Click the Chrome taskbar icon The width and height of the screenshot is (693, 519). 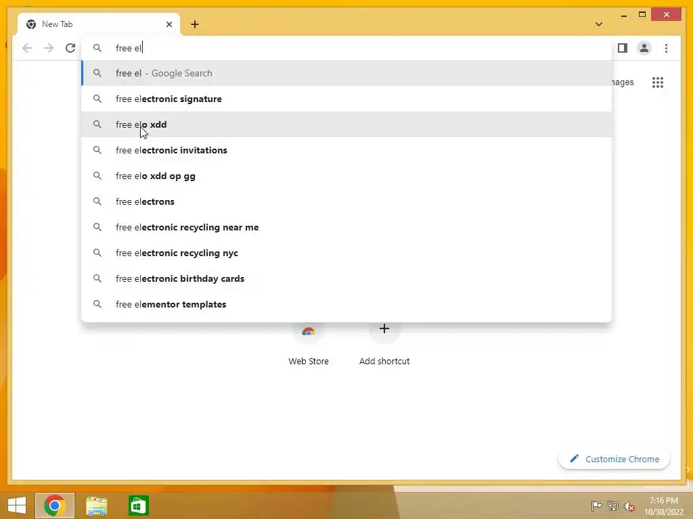coord(55,505)
